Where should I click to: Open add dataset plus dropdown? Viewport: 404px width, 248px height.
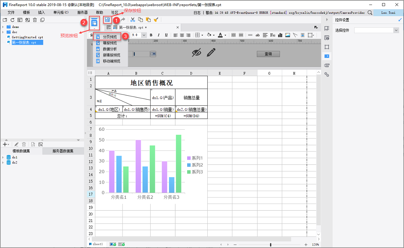coord(6,144)
